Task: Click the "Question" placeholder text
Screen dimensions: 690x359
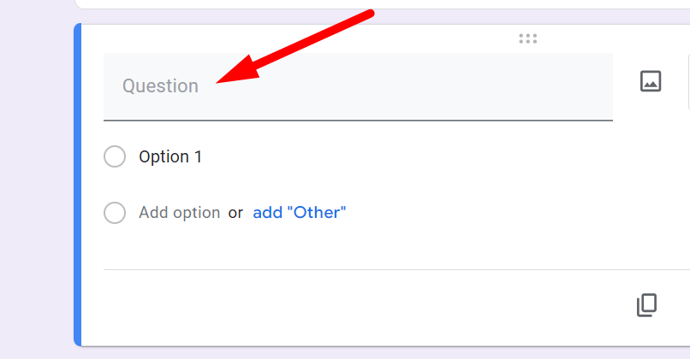Action: pyautogui.click(x=160, y=85)
